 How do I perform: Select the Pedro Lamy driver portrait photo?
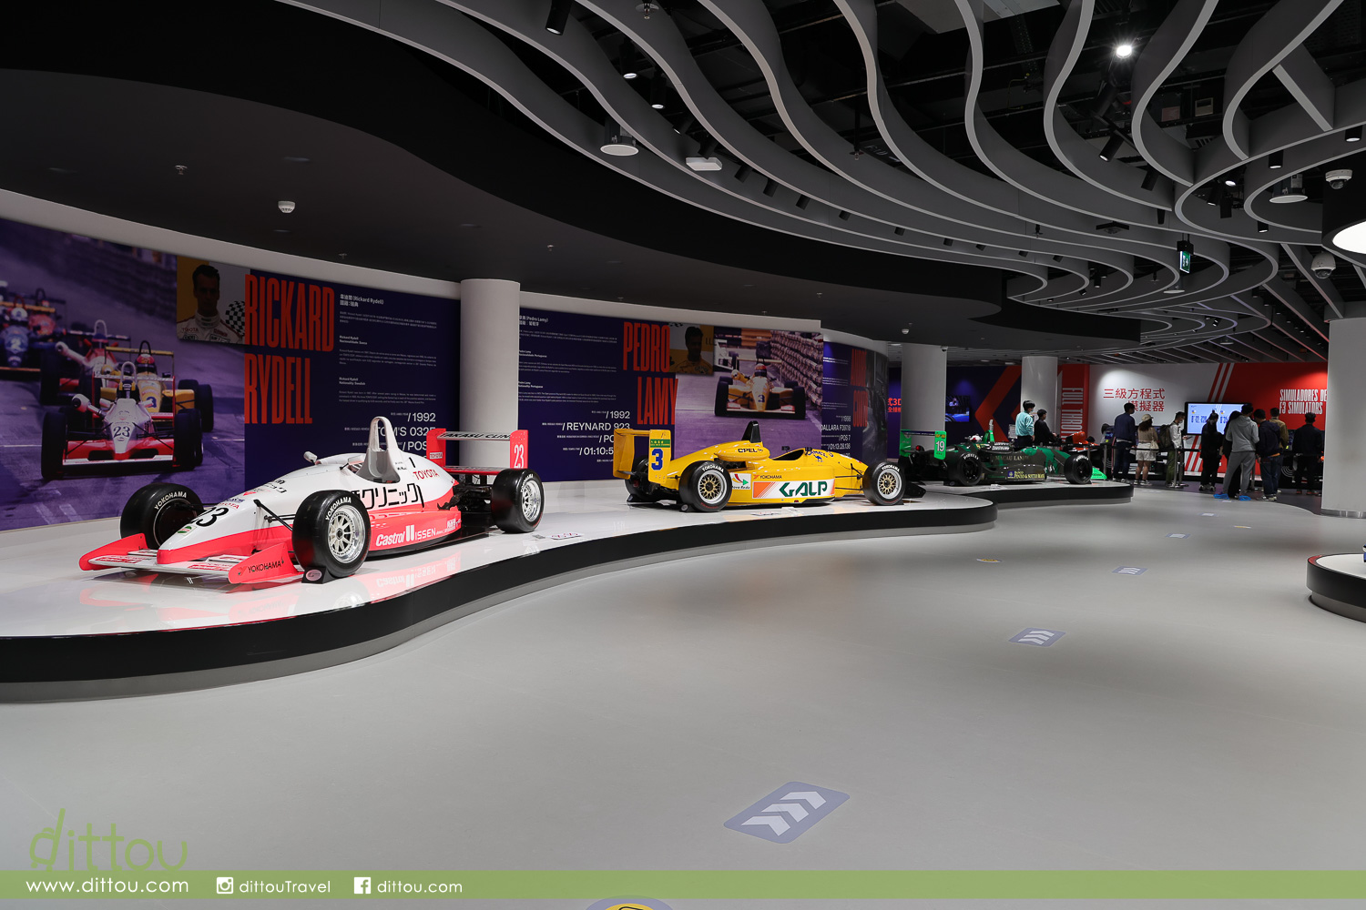point(693,350)
